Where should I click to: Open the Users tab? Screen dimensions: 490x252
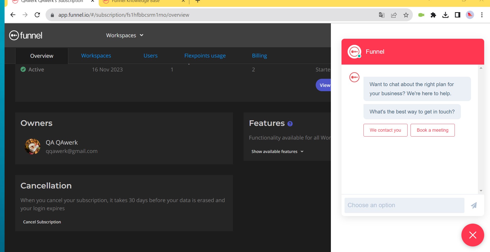(151, 56)
